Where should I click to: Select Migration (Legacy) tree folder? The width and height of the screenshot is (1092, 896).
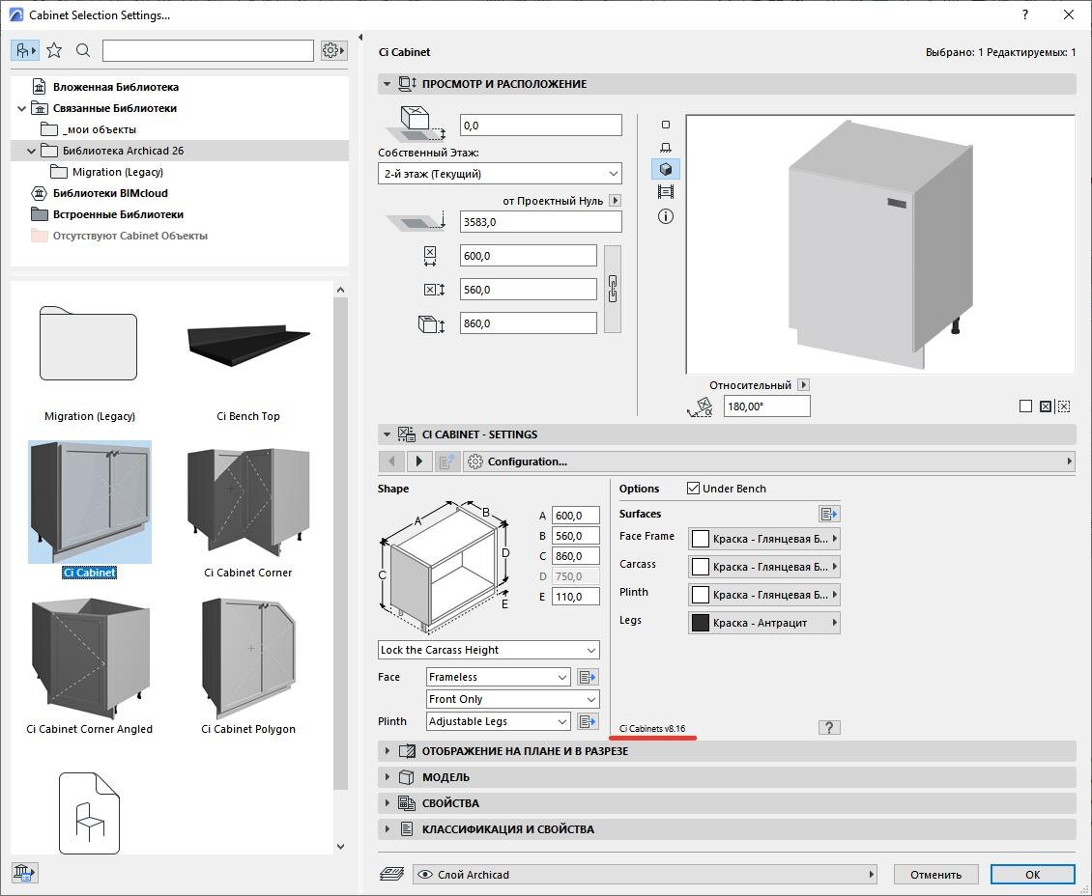click(118, 172)
